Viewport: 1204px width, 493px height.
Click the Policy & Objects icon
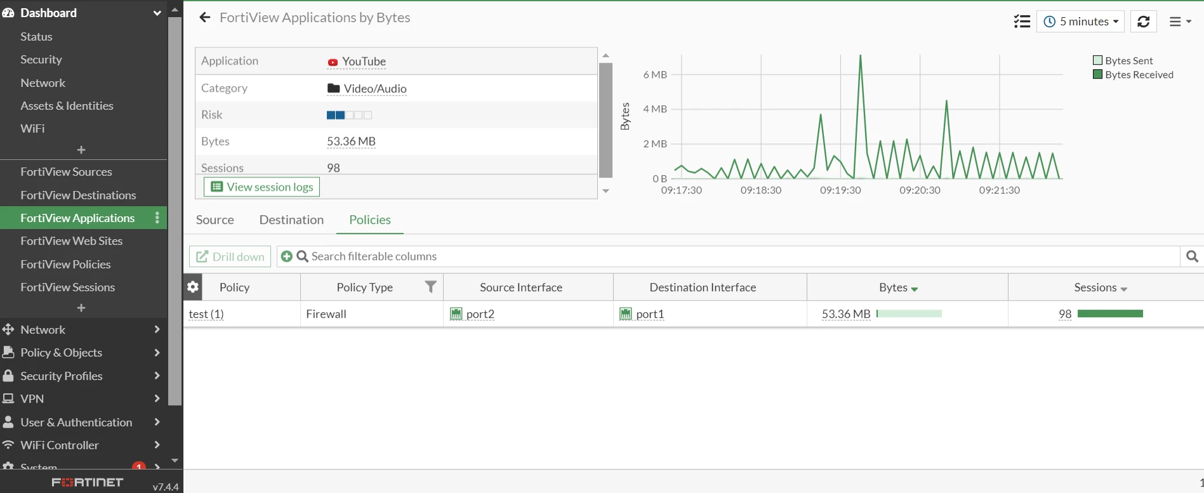[8, 352]
